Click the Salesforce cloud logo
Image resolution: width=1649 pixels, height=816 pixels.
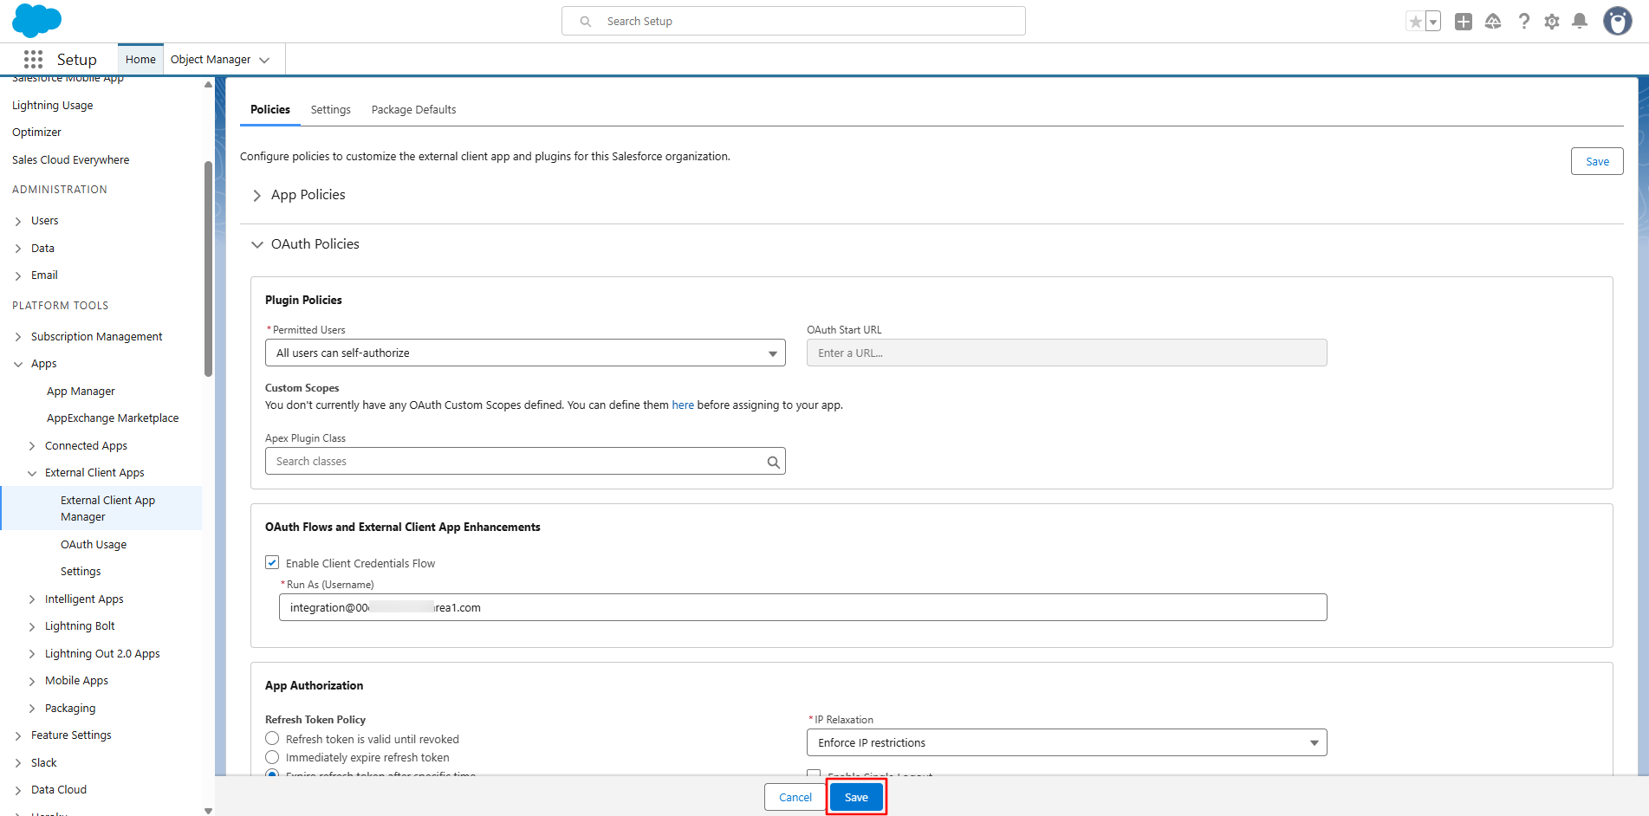[x=36, y=21]
